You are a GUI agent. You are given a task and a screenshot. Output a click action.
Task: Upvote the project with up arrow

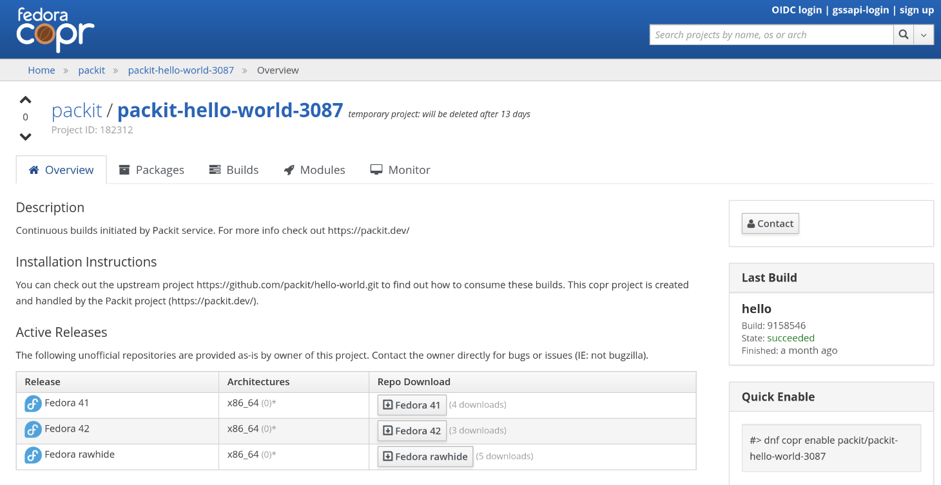tap(25, 100)
